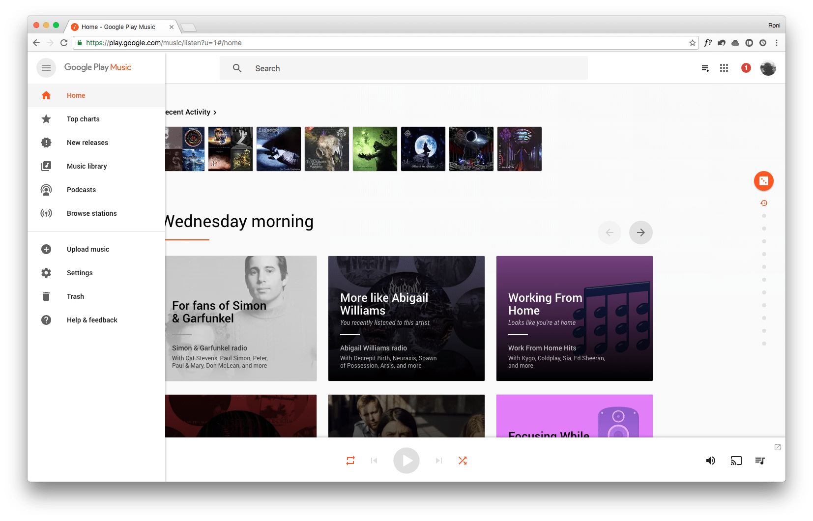
Task: Click the Upload music option
Action: coord(96,249)
